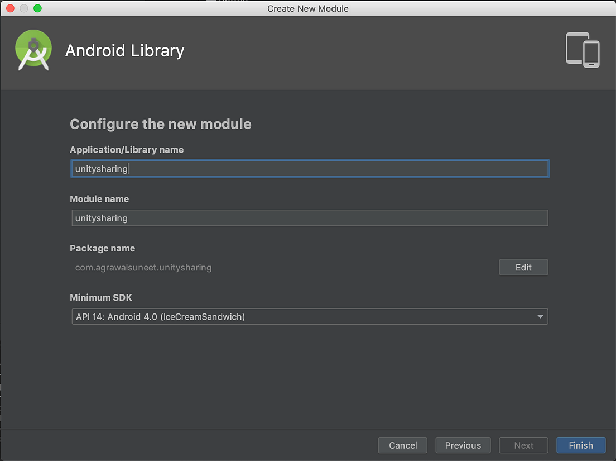Click the Minimum SDK dropdown arrow

point(540,316)
